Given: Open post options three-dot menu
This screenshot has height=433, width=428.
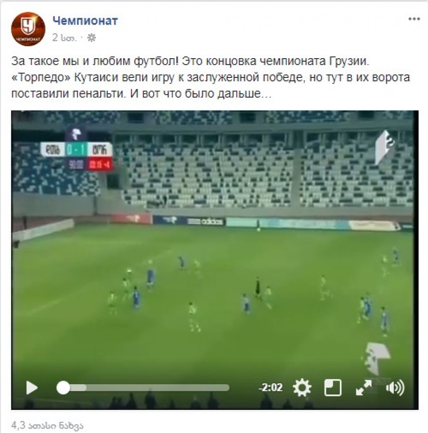Looking at the screenshot, I should (x=414, y=19).
